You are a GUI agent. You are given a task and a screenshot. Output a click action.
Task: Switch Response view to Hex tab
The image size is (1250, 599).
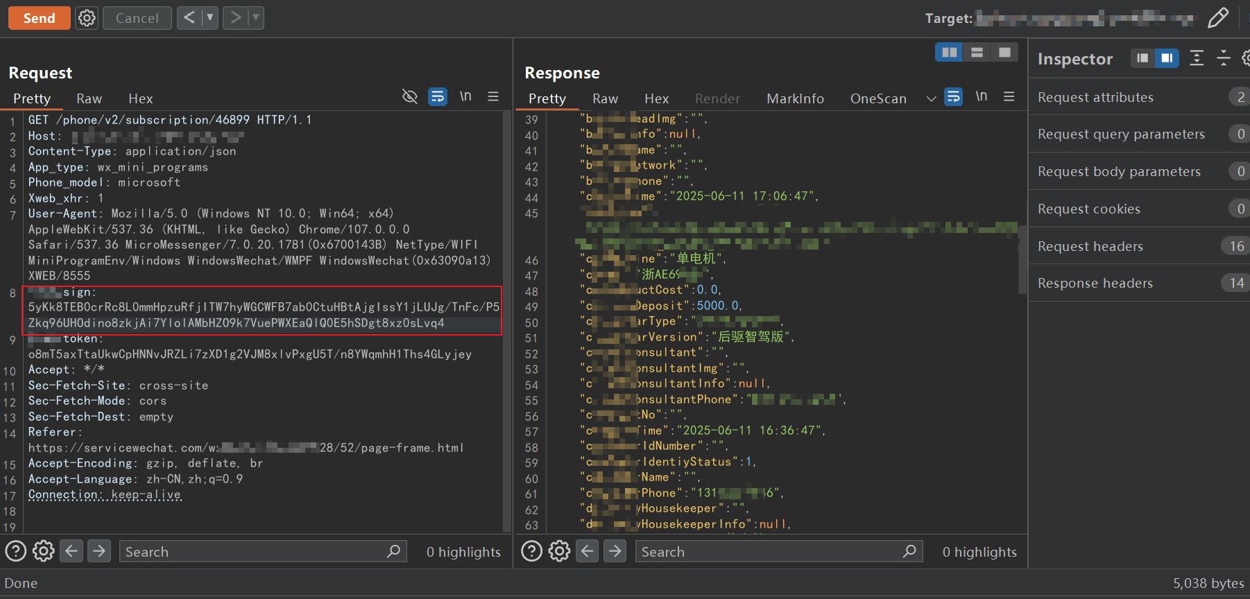(x=656, y=98)
